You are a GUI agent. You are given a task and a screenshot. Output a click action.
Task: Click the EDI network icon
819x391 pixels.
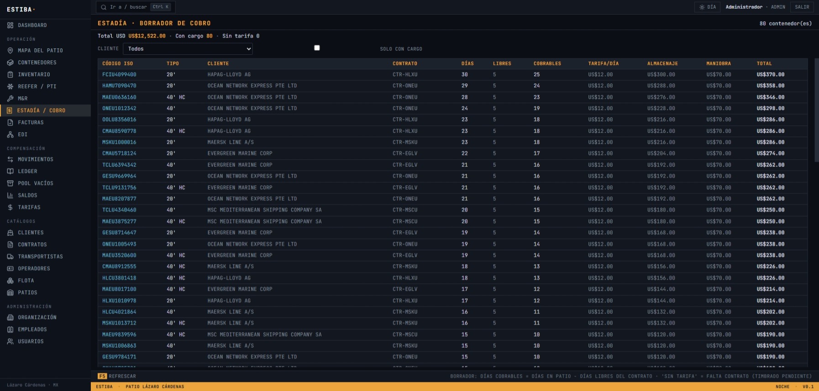pos(10,135)
